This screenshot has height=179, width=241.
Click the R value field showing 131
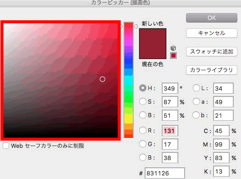point(170,131)
